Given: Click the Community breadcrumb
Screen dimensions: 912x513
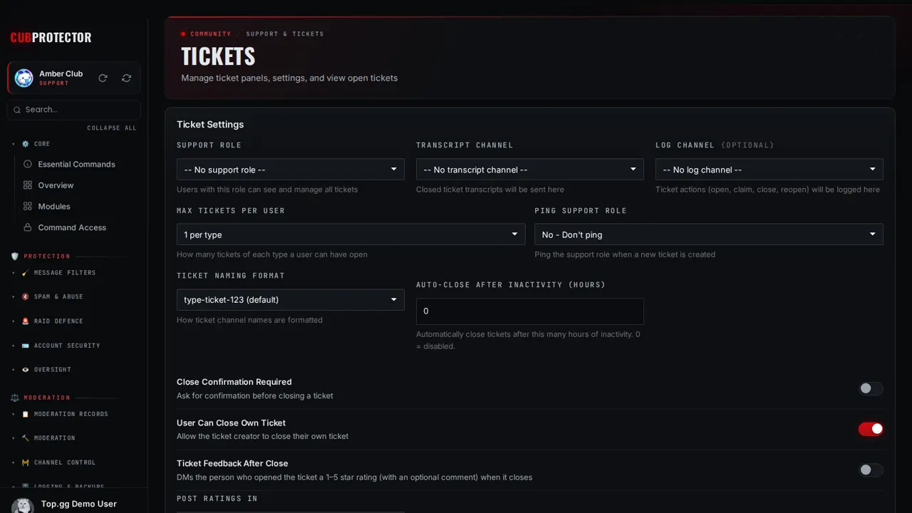Looking at the screenshot, I should pos(210,33).
